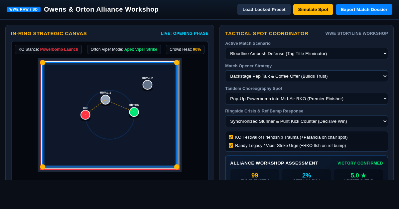Select the red KO wrestler token
Image resolution: width=399 pixels, height=209 pixels.
click(85, 115)
